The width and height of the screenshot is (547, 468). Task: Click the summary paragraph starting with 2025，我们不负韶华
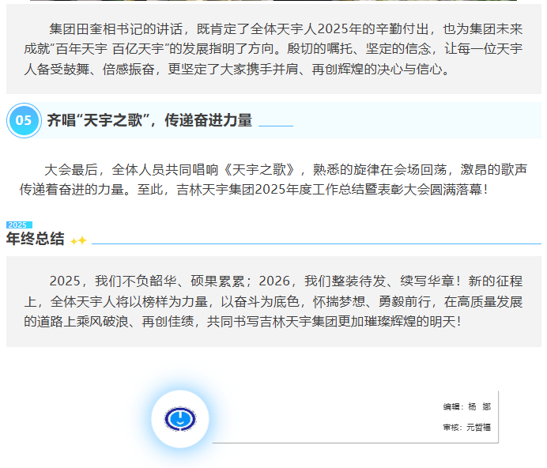pos(273,301)
